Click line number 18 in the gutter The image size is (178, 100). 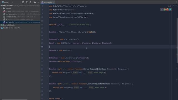[42, 47]
